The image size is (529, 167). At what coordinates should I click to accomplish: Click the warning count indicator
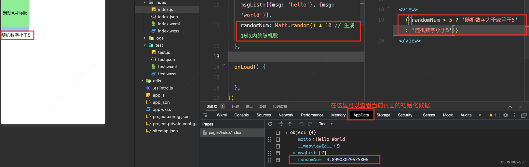(x=493, y=115)
